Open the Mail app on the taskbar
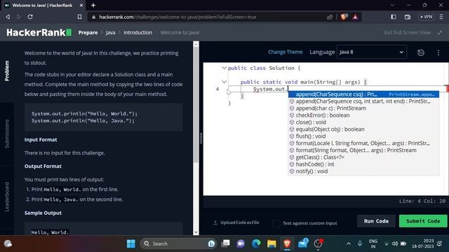Viewport: 449px width, 252px height. point(302,244)
